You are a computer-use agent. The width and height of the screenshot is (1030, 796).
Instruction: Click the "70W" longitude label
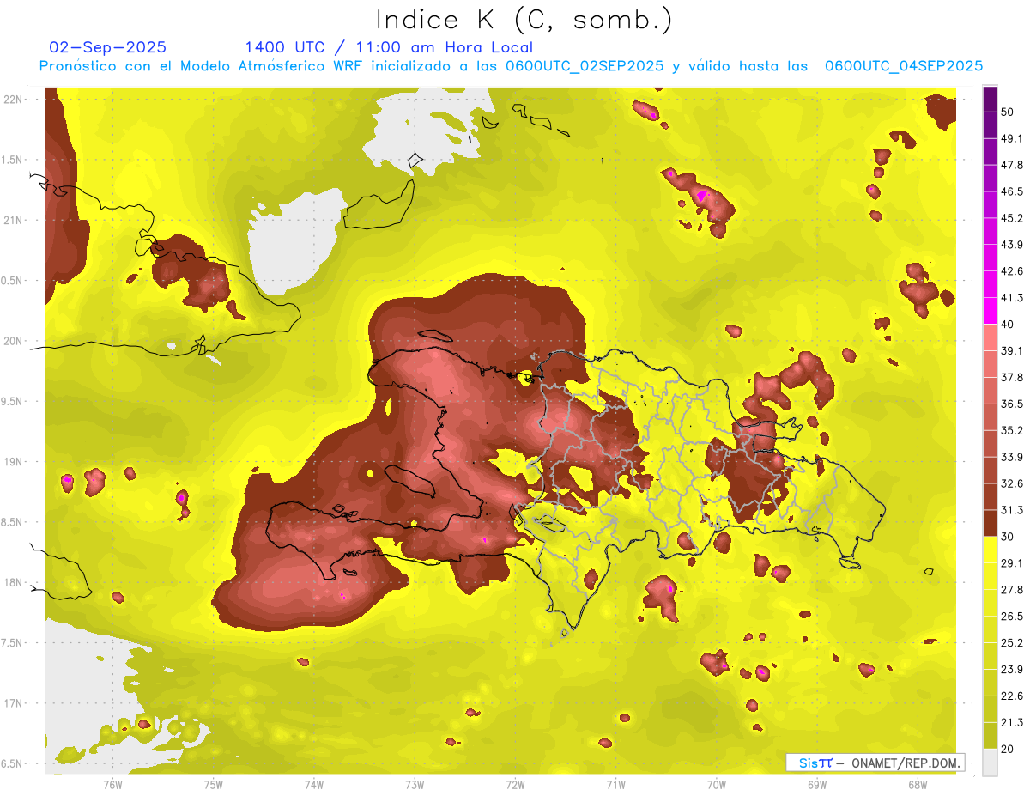pyautogui.click(x=716, y=785)
